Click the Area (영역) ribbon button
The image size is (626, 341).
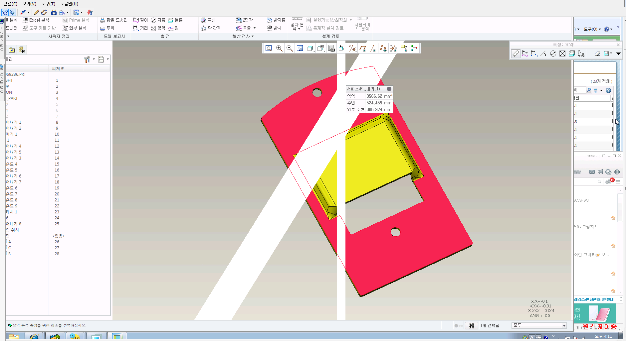click(158, 28)
